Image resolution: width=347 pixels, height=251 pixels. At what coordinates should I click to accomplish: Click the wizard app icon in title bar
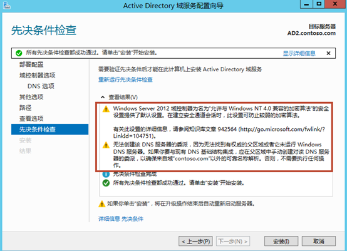pos(7,5)
